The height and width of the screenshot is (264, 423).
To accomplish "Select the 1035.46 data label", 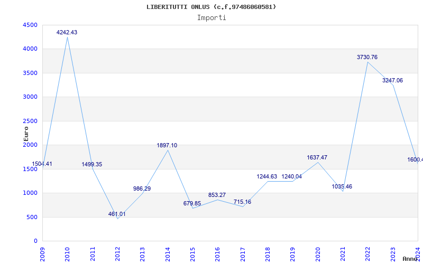I will [x=342, y=187].
